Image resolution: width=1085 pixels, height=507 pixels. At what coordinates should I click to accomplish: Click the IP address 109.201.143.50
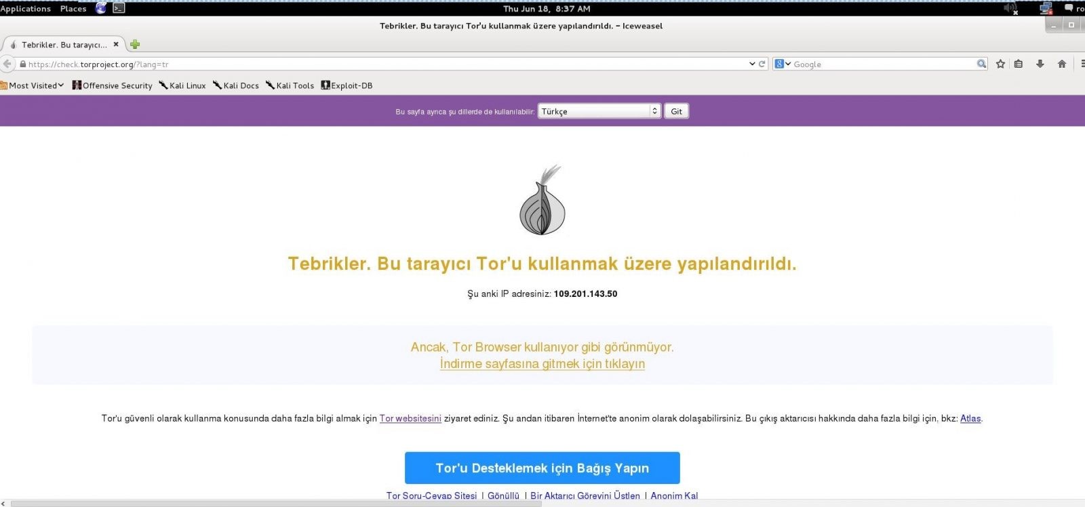pyautogui.click(x=585, y=293)
